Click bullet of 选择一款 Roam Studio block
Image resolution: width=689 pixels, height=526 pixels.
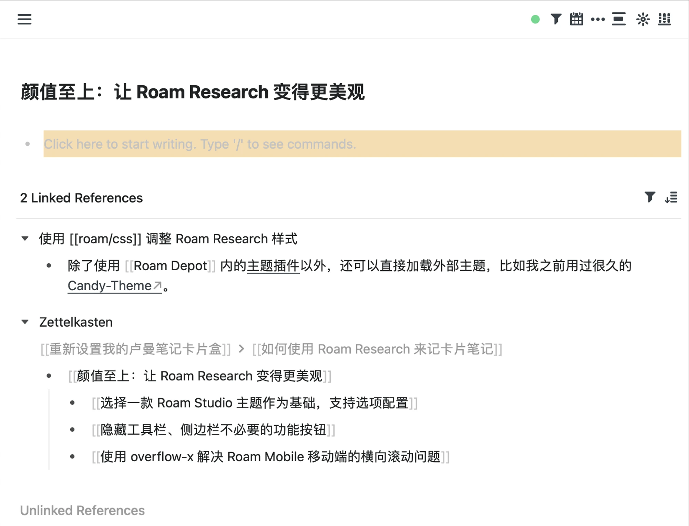(72, 403)
